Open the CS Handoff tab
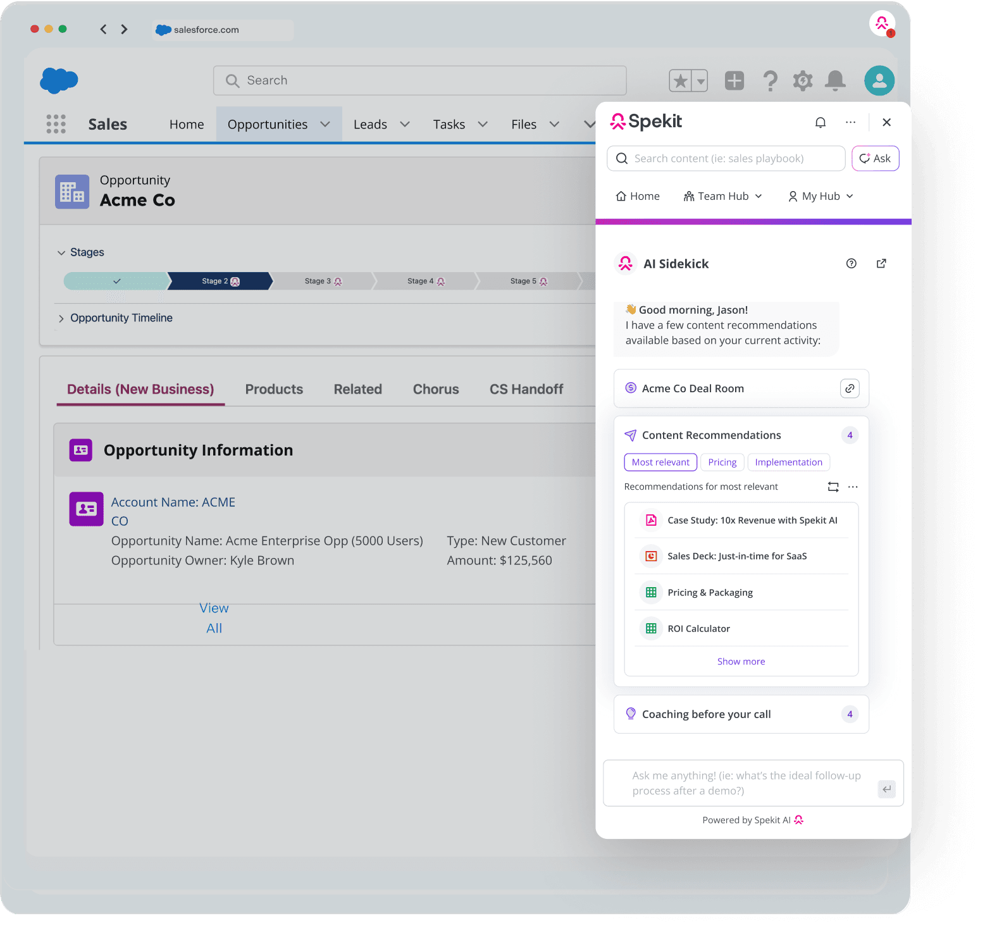 526,389
